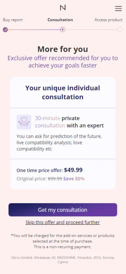126x274 pixels.
Task: Click the current Consultation step circle
Action: coord(62,30)
